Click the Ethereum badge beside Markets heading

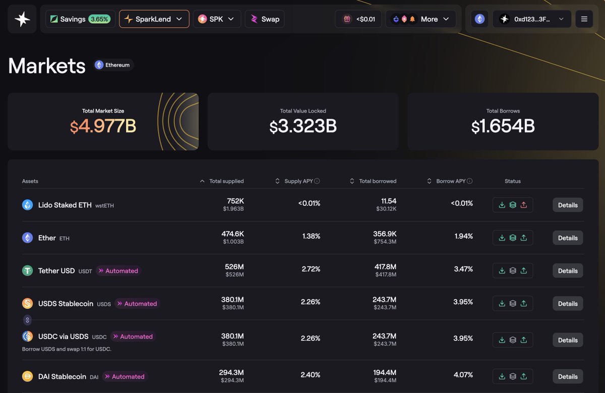pyautogui.click(x=113, y=65)
